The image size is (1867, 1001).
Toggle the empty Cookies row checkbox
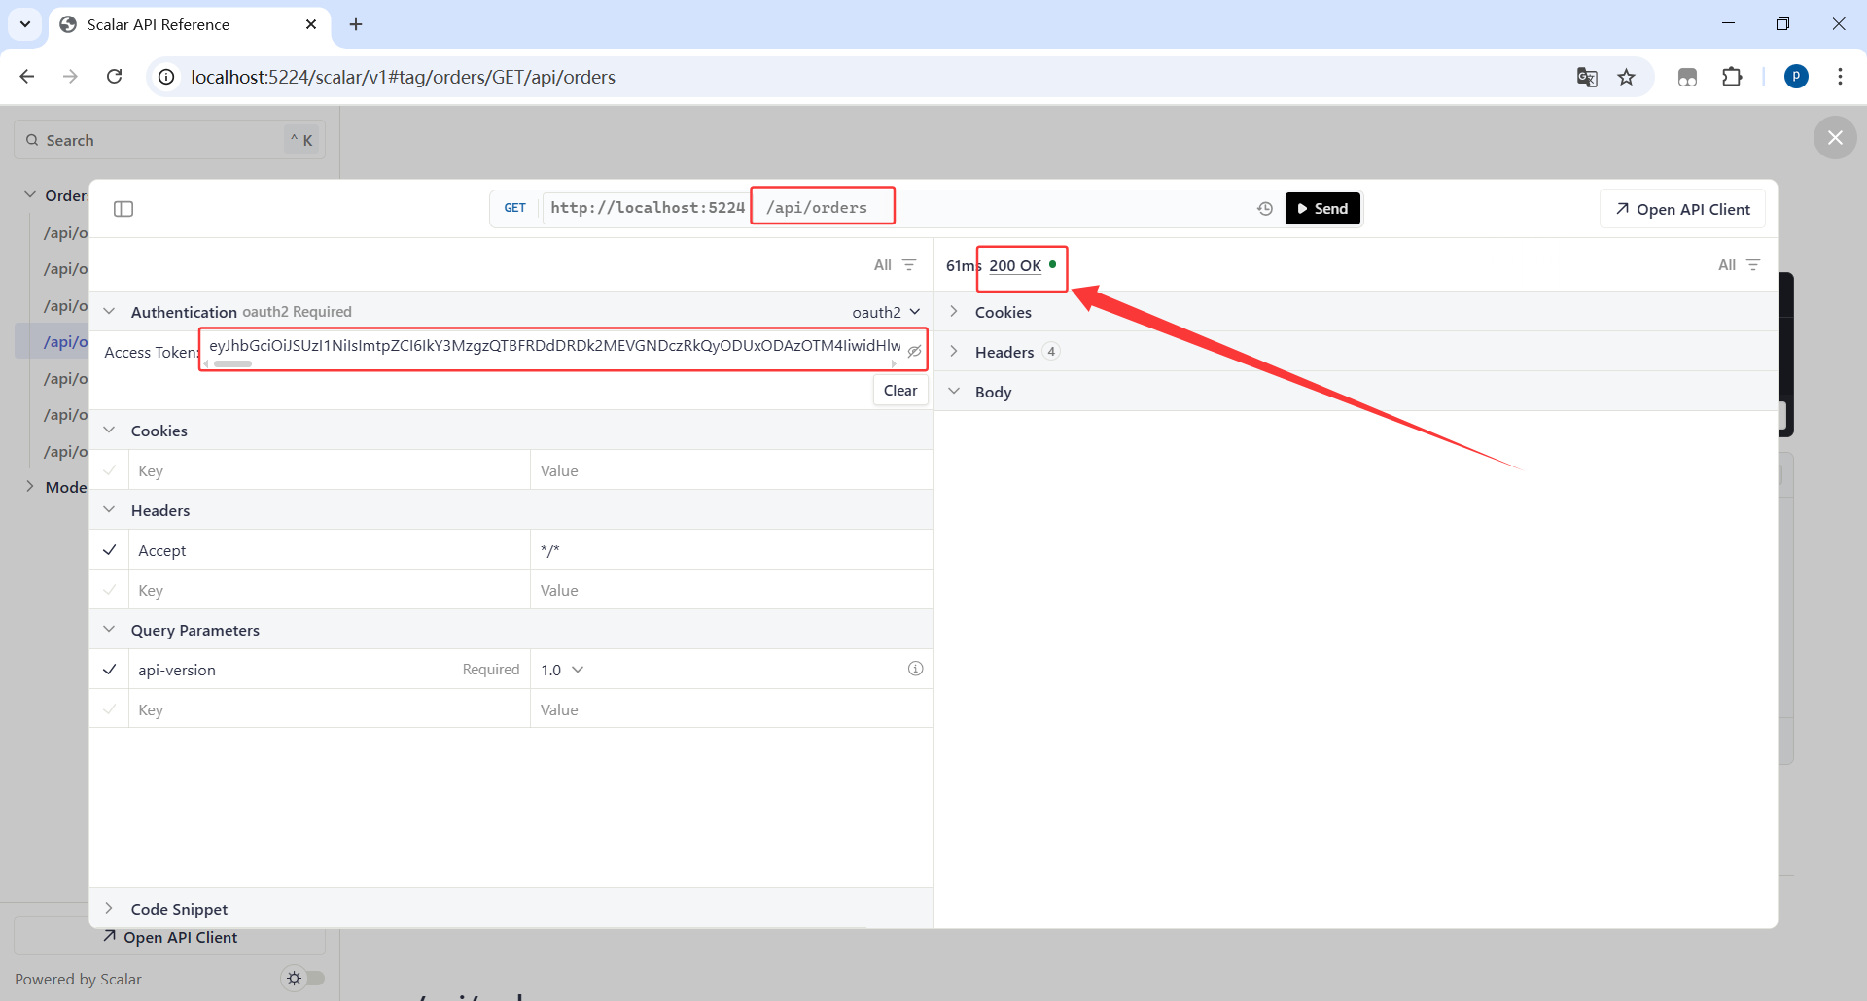(x=110, y=470)
